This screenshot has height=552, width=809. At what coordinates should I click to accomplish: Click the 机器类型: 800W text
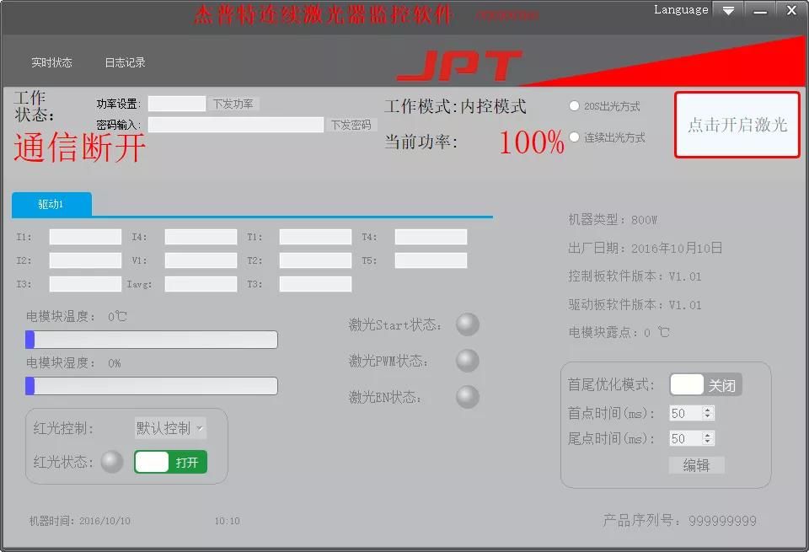pos(613,220)
